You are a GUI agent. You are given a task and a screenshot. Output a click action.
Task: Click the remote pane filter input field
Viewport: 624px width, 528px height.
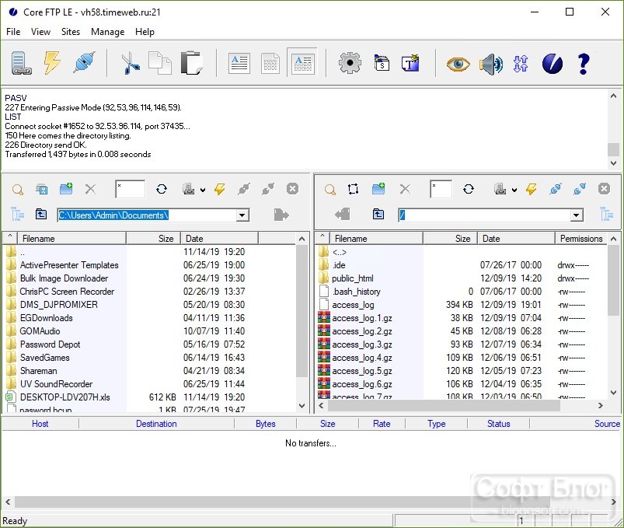click(x=441, y=189)
